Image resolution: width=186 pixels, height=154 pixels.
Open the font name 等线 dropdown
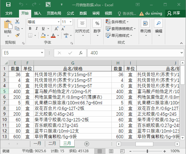(59, 22)
